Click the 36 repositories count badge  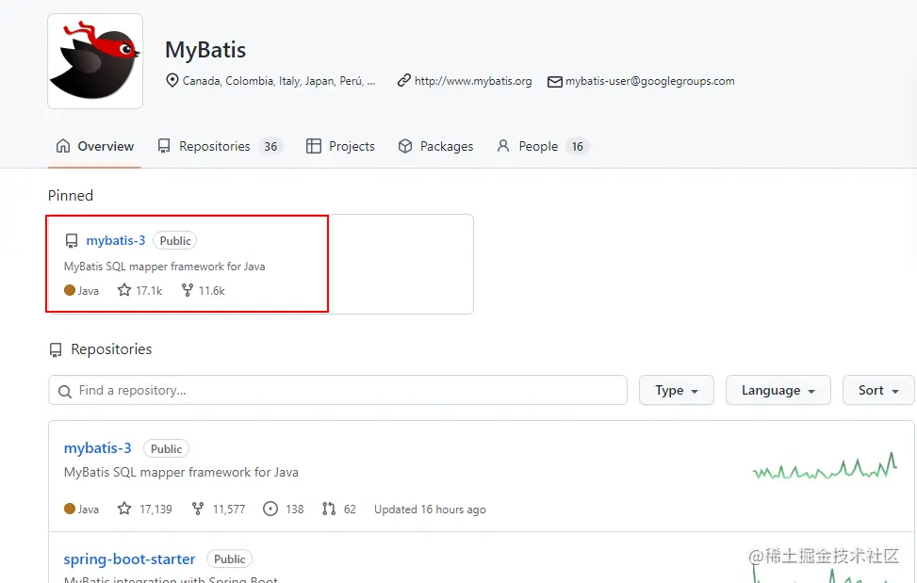(270, 146)
